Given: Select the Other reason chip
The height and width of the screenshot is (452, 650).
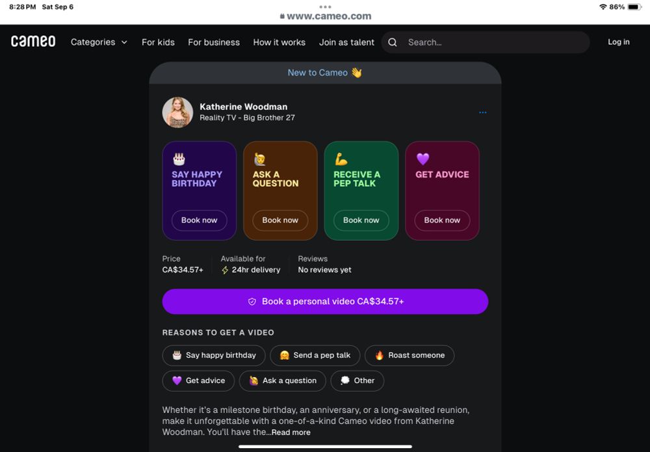Looking at the screenshot, I should click(357, 380).
